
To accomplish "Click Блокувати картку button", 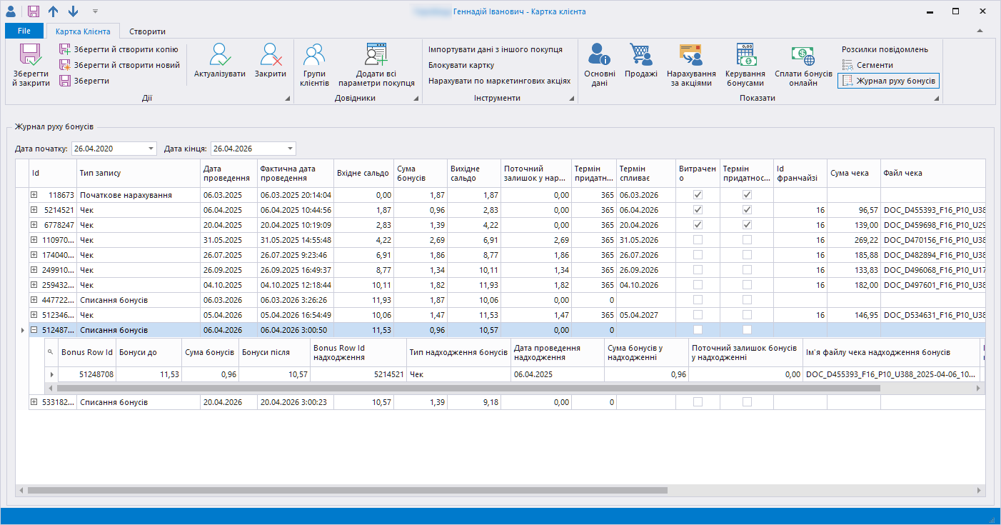I will click(x=461, y=65).
